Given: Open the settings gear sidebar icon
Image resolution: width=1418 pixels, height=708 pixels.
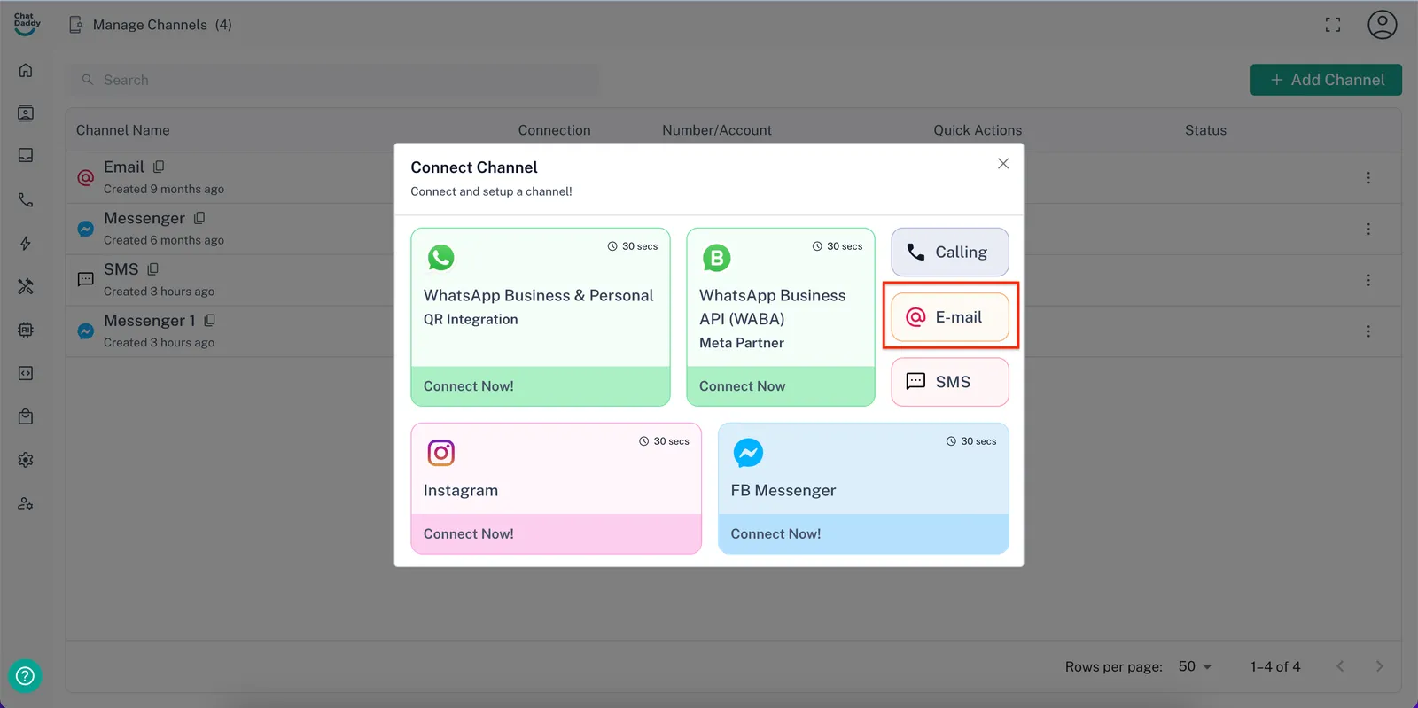Looking at the screenshot, I should click(x=26, y=460).
